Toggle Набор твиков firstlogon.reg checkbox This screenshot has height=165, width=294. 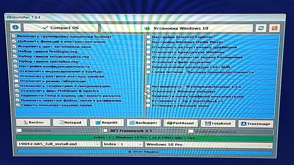pos(15,51)
